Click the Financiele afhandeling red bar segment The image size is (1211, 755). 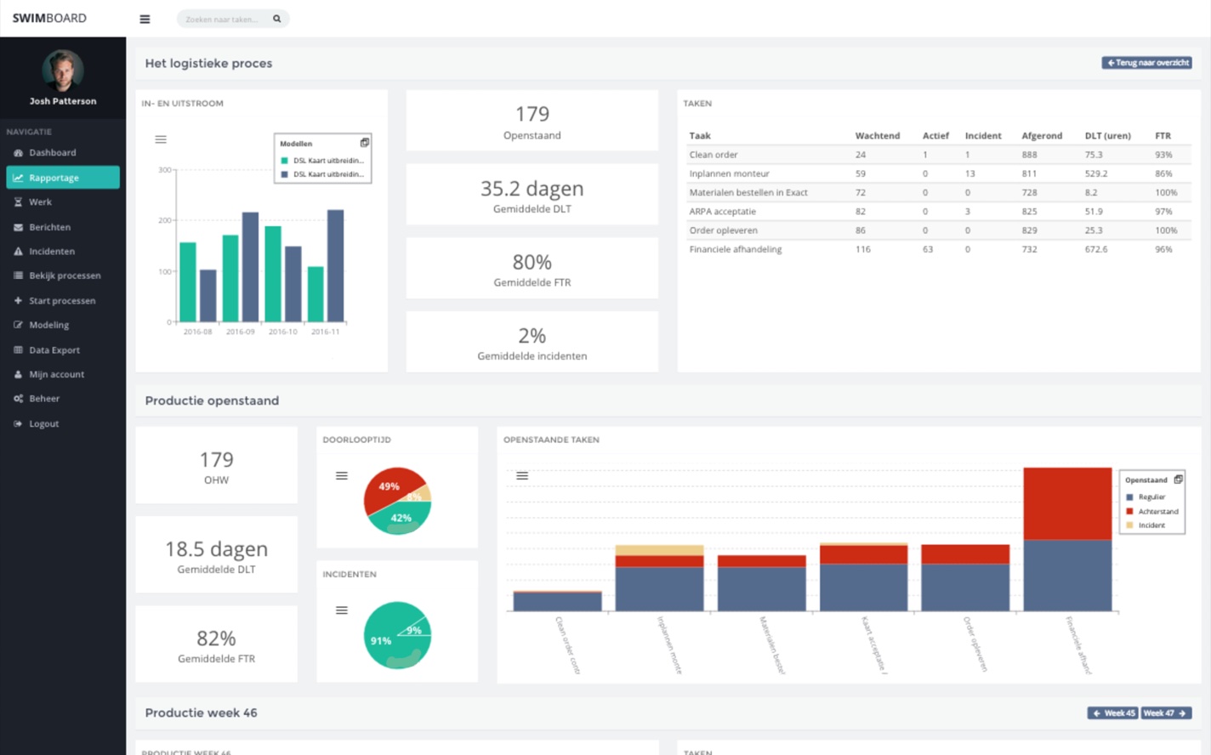tap(1067, 503)
